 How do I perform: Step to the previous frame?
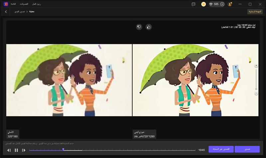[x=9, y=150]
